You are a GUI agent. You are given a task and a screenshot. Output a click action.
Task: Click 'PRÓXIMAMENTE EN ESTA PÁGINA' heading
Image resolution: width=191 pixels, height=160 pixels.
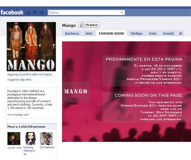point(144,59)
